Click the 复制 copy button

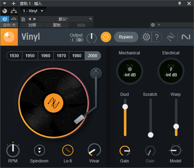pyautogui.click(x=57, y=25)
